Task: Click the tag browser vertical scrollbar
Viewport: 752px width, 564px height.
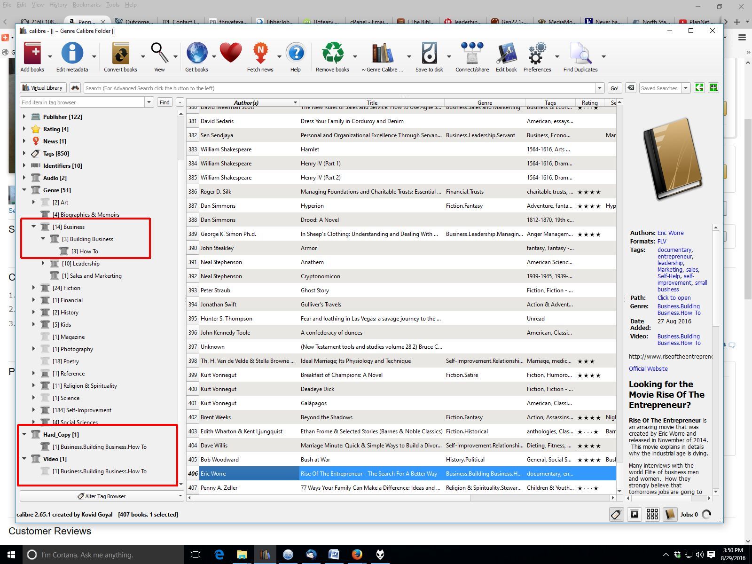Action: (181, 299)
